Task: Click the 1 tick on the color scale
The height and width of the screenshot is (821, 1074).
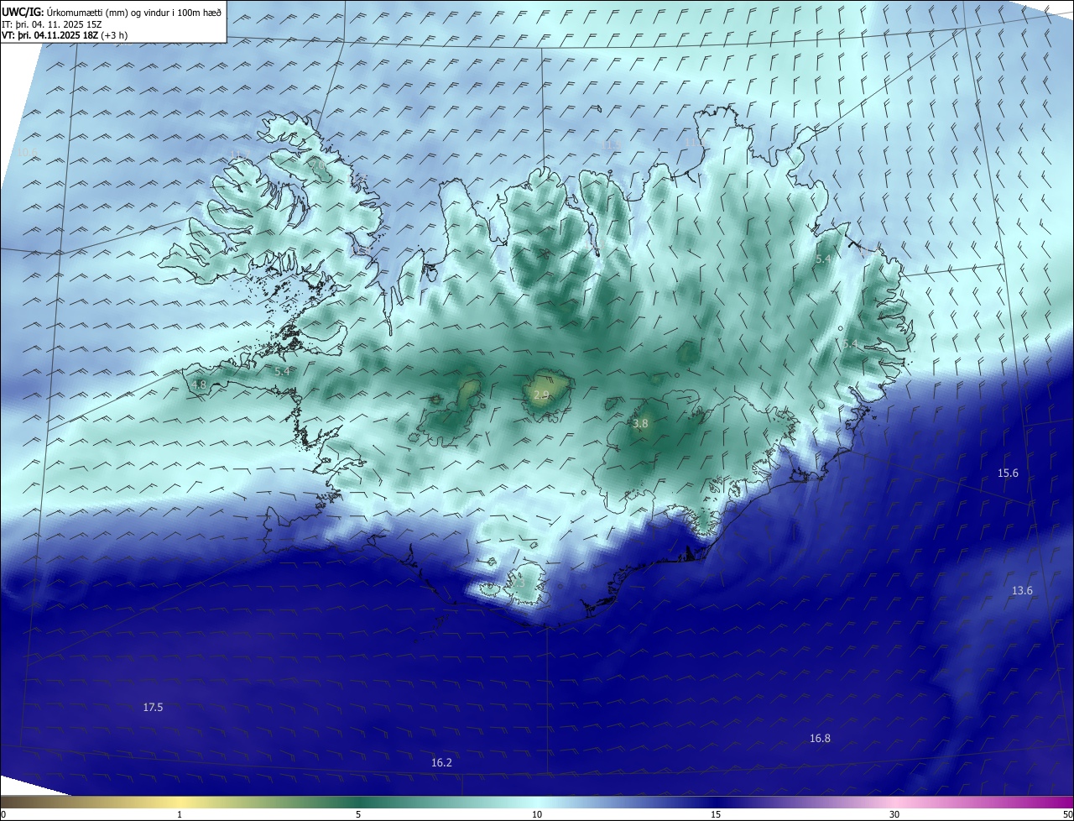Action: (180, 814)
